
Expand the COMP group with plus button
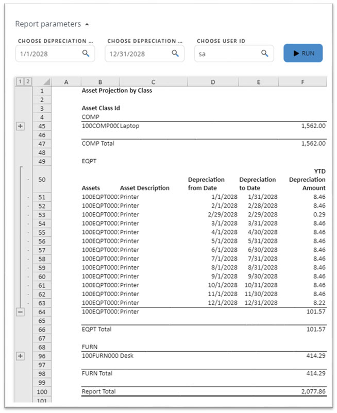point(21,126)
